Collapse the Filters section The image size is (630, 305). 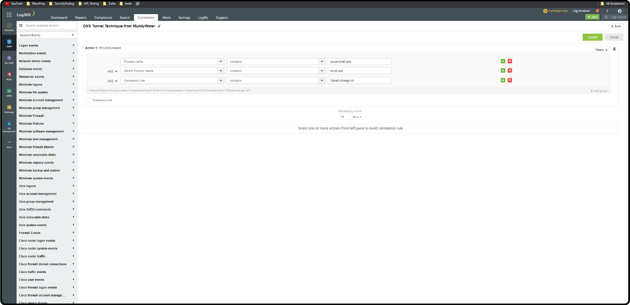pyautogui.click(x=601, y=50)
